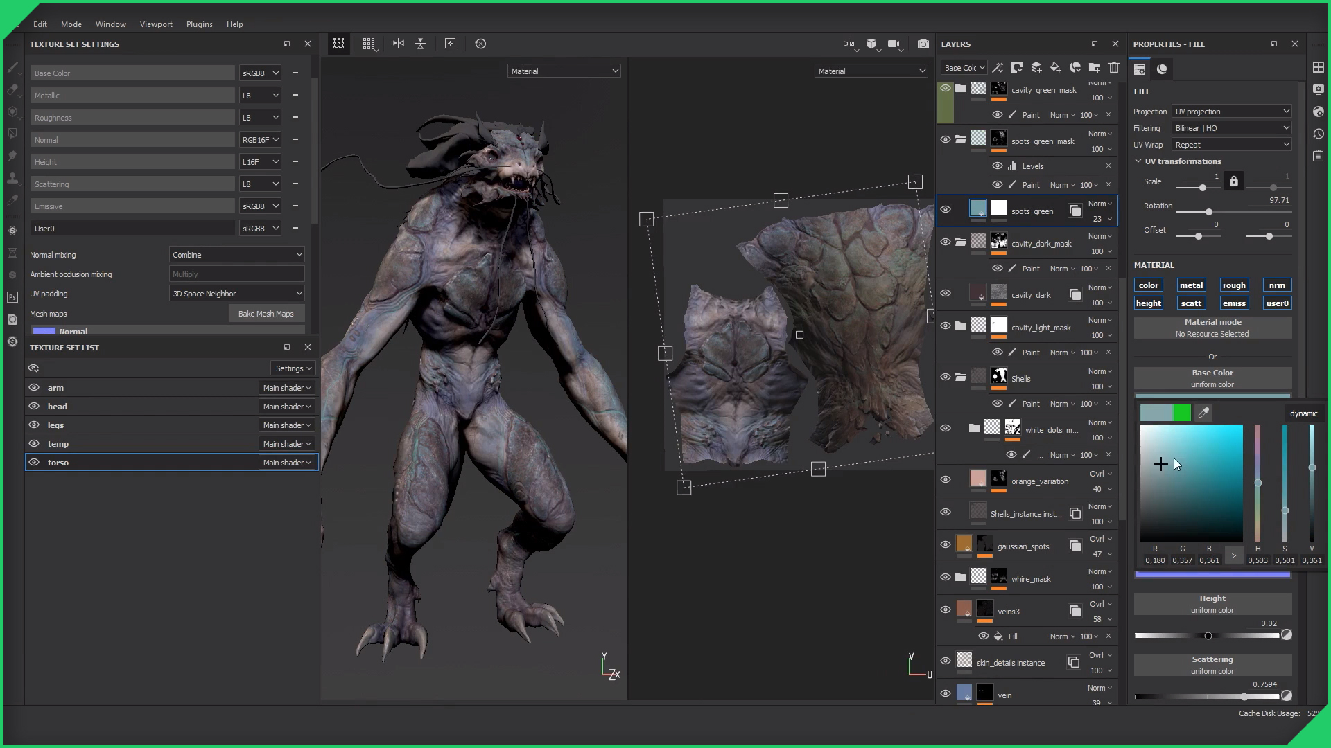
Task: Toggle visibility of the gaussian_spots layer
Action: 946,545
